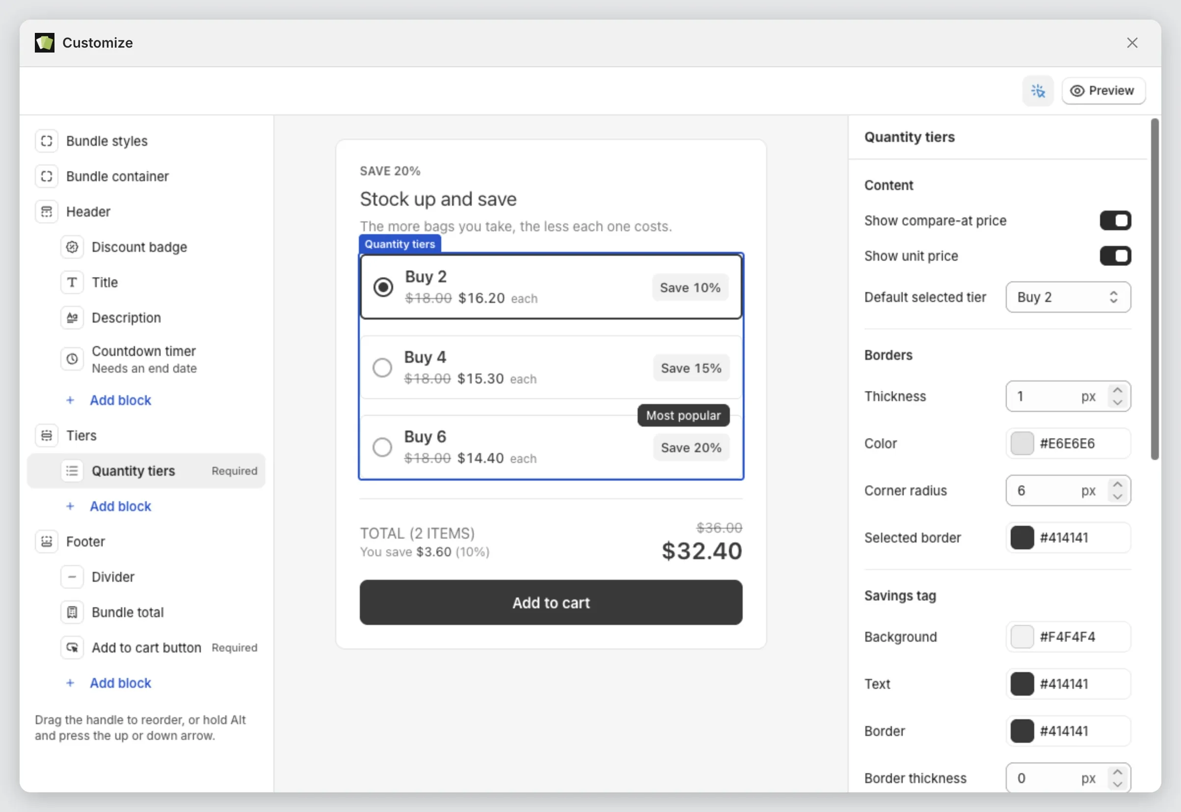1181x812 pixels.
Task: Increase Corner radius with up arrow
Action: click(x=1117, y=485)
